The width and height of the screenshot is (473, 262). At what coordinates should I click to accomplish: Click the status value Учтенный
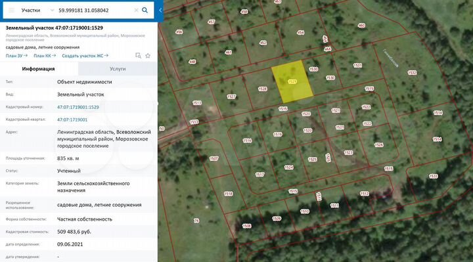pyautogui.click(x=69, y=171)
